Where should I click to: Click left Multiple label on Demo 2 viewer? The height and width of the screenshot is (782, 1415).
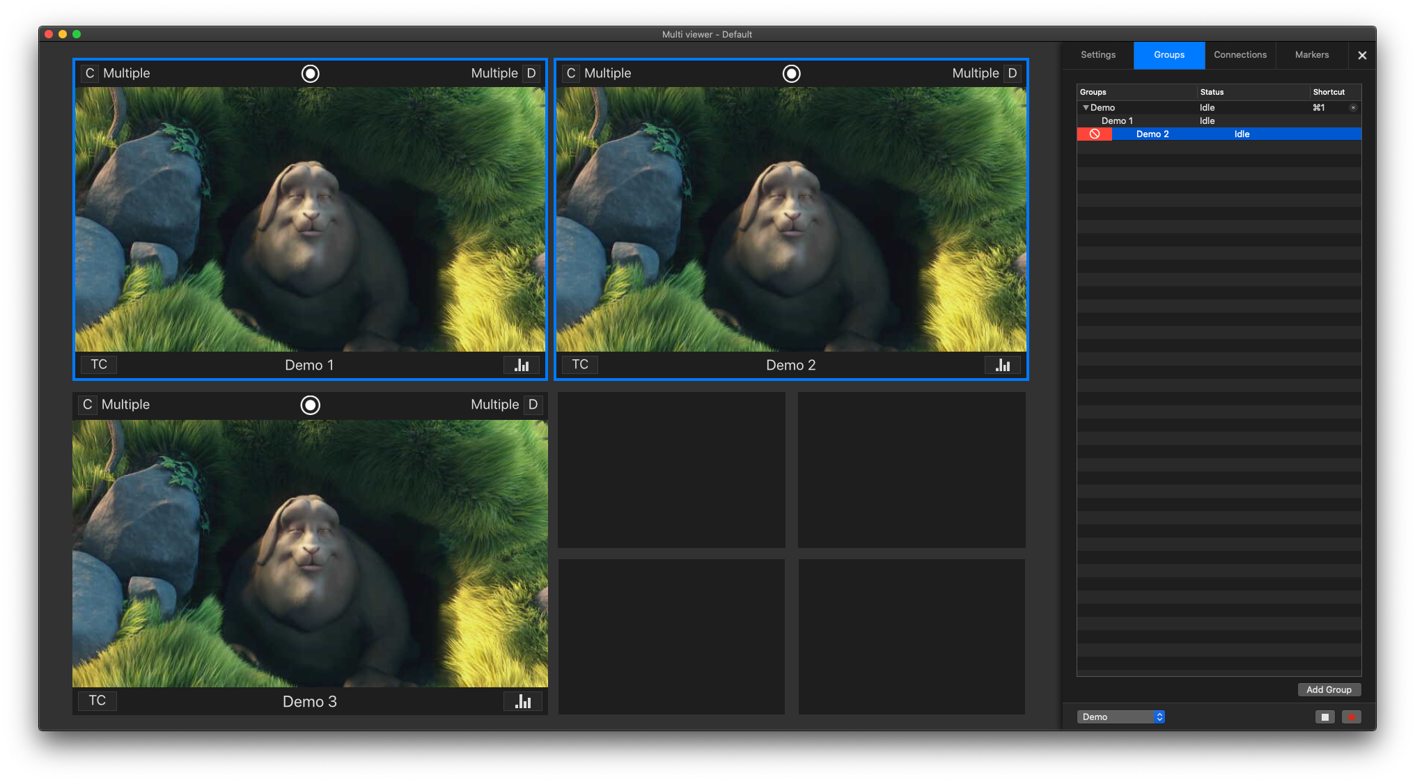point(608,73)
